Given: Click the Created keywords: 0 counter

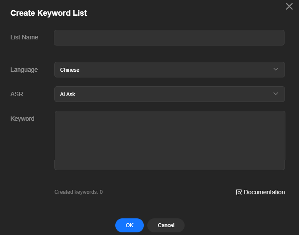Looking at the screenshot, I should coord(78,192).
